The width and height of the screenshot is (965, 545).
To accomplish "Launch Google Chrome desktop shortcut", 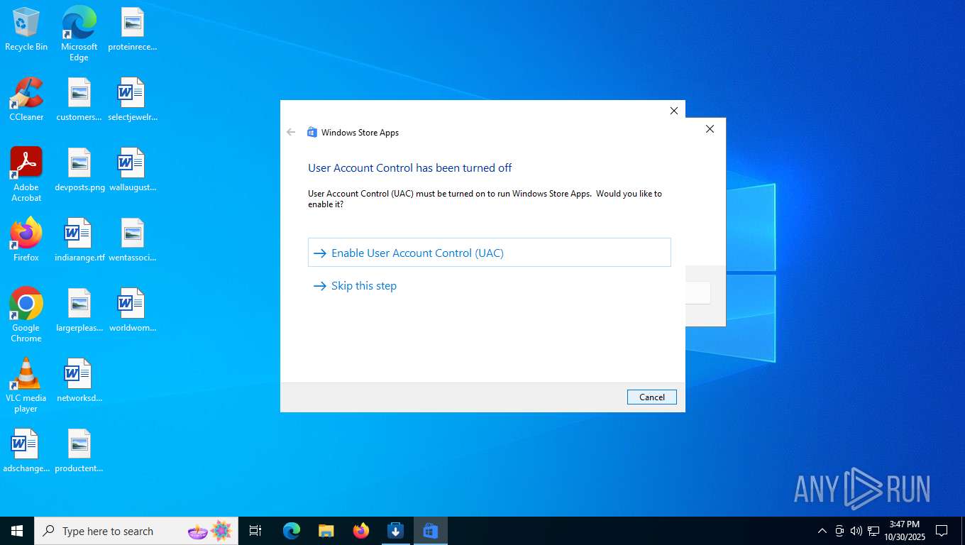I will [26, 315].
